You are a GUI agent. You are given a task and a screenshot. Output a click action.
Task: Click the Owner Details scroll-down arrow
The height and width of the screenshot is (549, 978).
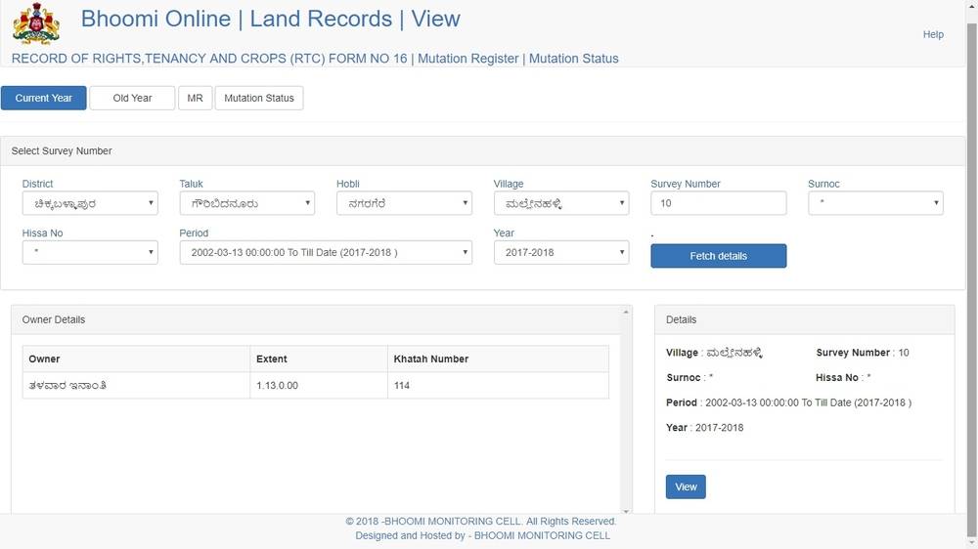tap(626, 511)
